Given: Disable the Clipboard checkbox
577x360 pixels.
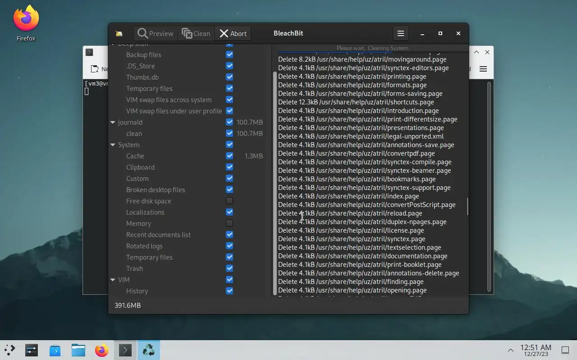Looking at the screenshot, I should [229, 167].
